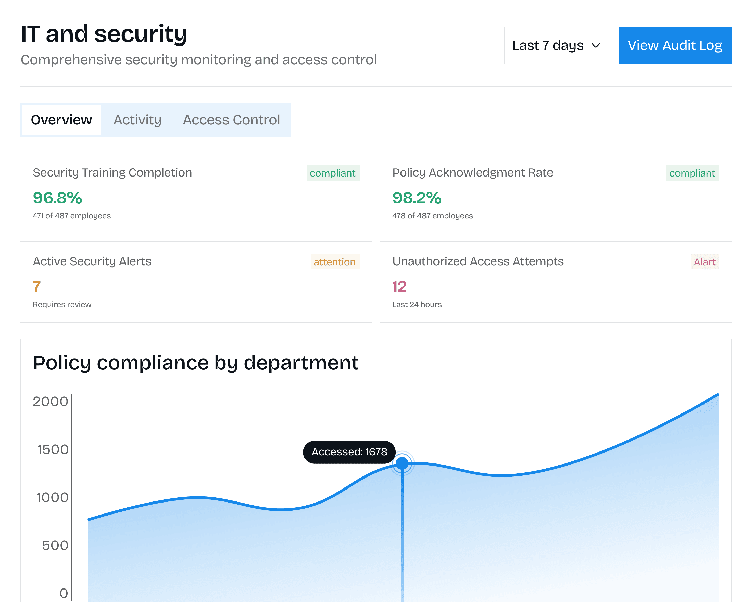Click the attention badge on alerts card

[334, 261]
